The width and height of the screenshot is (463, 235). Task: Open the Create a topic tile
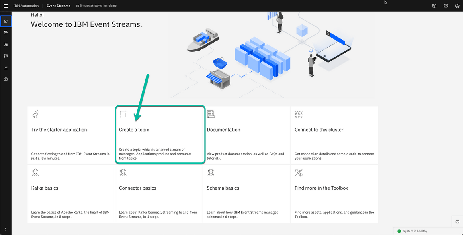pos(160,134)
